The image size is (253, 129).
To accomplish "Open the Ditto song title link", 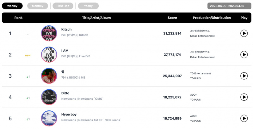I will click(x=65, y=93).
